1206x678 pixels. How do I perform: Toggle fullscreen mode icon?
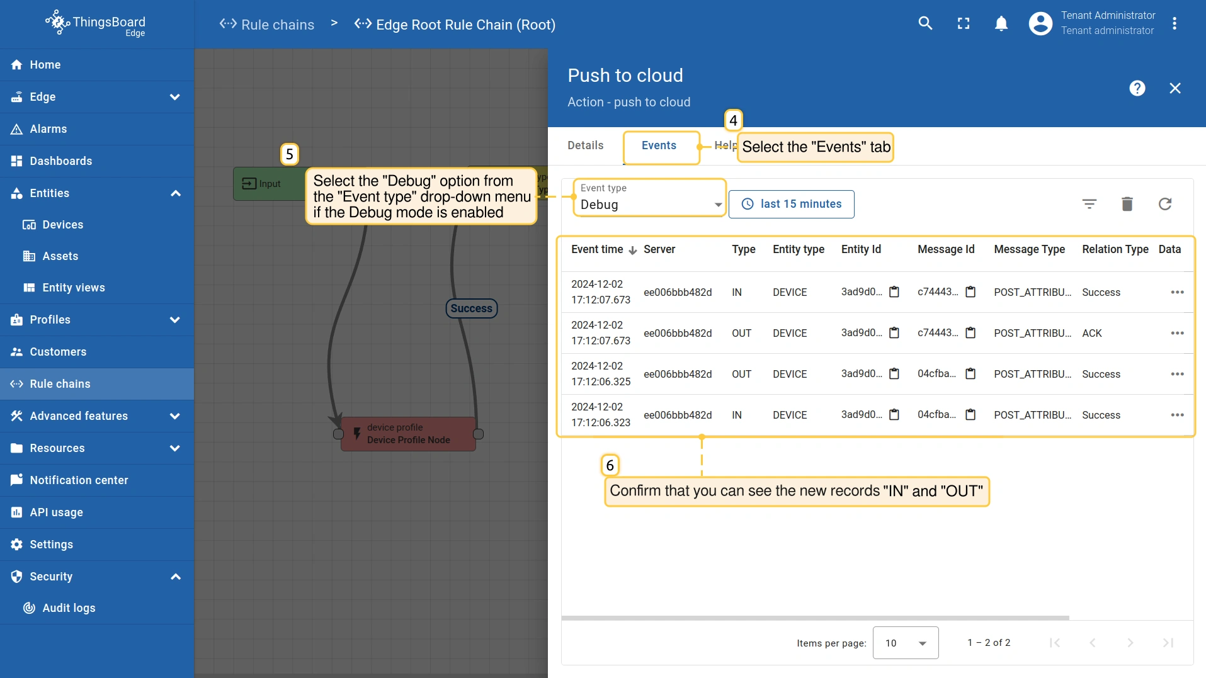[964, 24]
